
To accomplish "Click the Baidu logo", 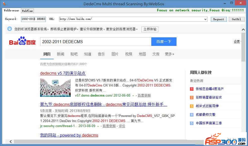I will (x=22, y=42).
